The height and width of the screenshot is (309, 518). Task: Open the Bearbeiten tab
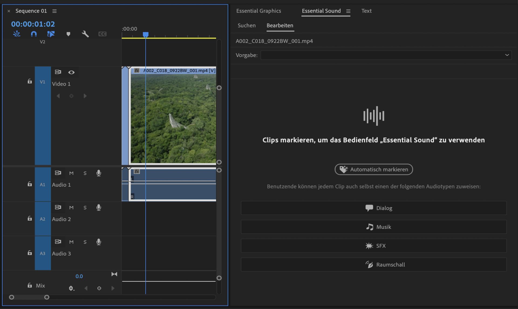[x=280, y=25]
